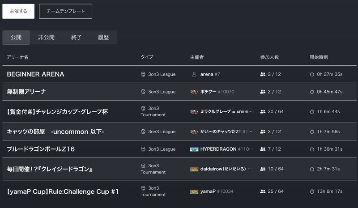358x208 pixels.
Task: Click the yamaP organizer avatar icon
Action: click(x=194, y=191)
